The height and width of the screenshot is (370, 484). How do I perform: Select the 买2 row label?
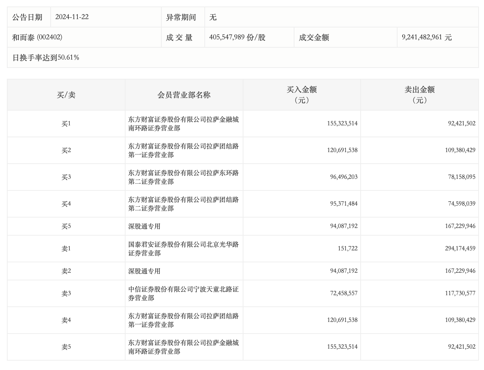pos(66,151)
